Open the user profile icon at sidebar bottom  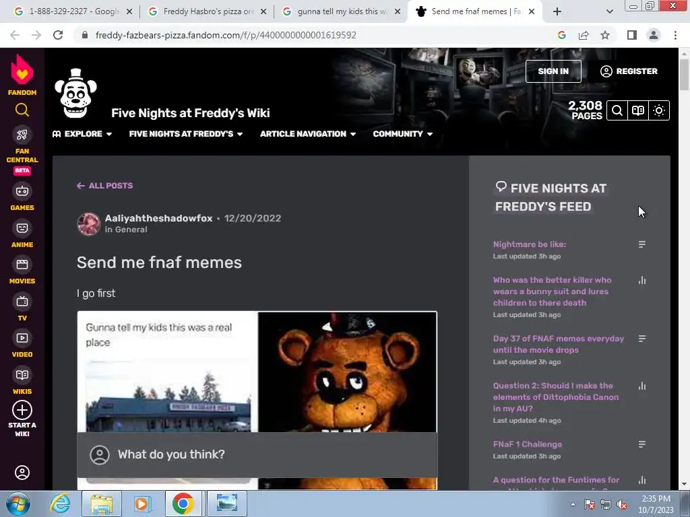22,473
